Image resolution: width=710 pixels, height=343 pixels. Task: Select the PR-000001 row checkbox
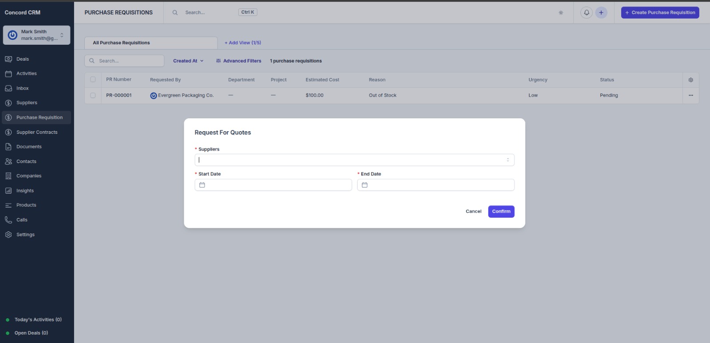(93, 95)
